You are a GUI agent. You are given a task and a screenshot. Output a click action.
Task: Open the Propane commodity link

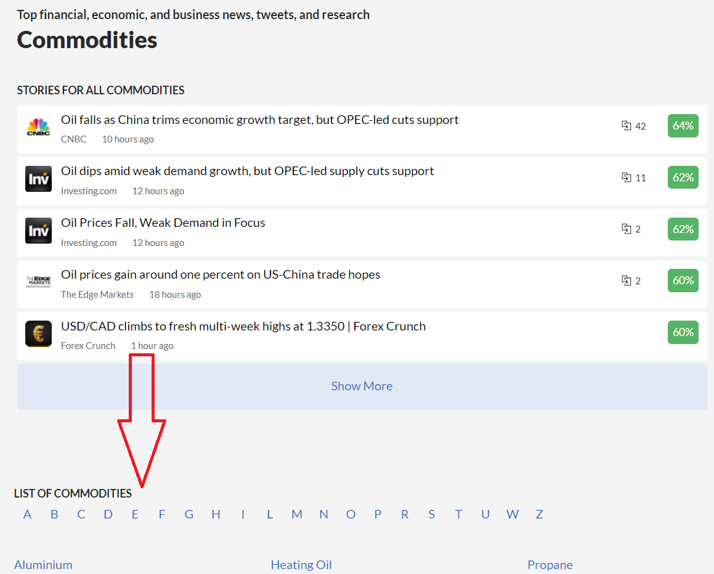pos(550,565)
